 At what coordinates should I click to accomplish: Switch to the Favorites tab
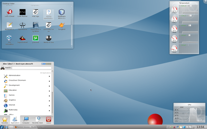click(x=5, y=120)
